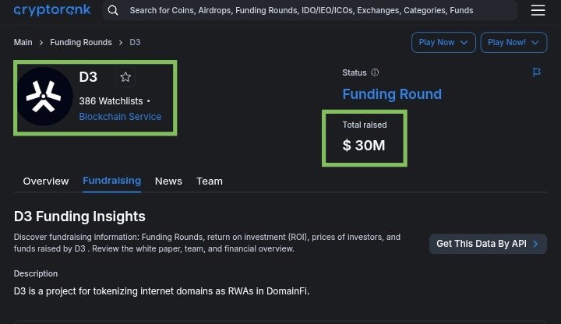Click the Total raised label
Image resolution: width=561 pixels, height=324 pixels.
coord(365,125)
